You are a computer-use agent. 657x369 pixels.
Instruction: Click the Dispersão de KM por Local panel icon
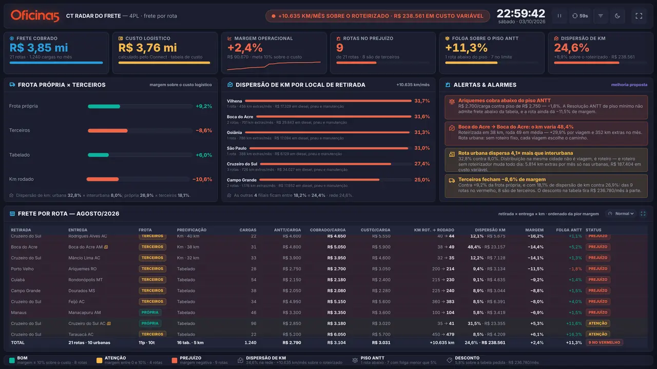tap(230, 85)
